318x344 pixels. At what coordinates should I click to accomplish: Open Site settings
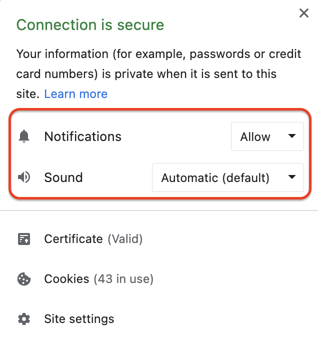pyautogui.click(x=159, y=319)
